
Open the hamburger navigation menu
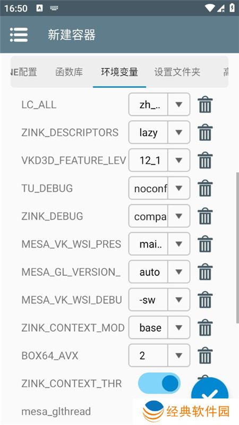[19, 35]
